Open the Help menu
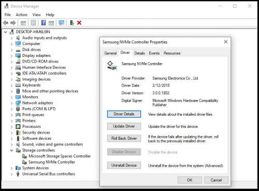 50,14
